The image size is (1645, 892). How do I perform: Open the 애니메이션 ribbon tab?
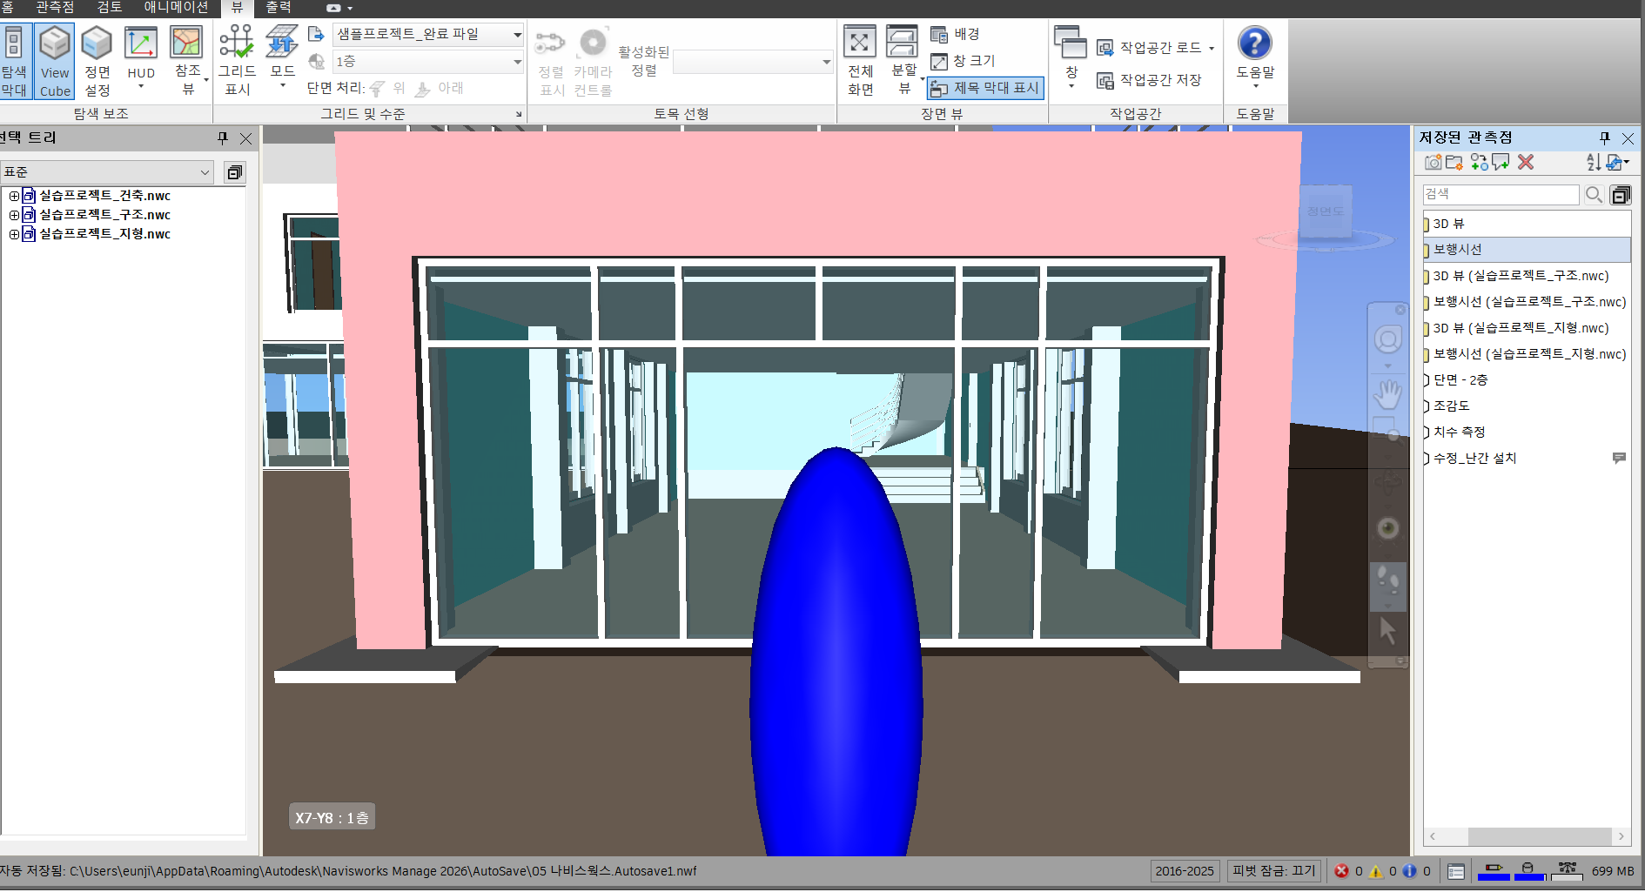[x=176, y=8]
